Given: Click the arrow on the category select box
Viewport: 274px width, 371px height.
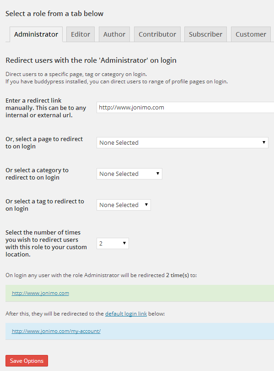Looking at the screenshot, I should 158,174.
